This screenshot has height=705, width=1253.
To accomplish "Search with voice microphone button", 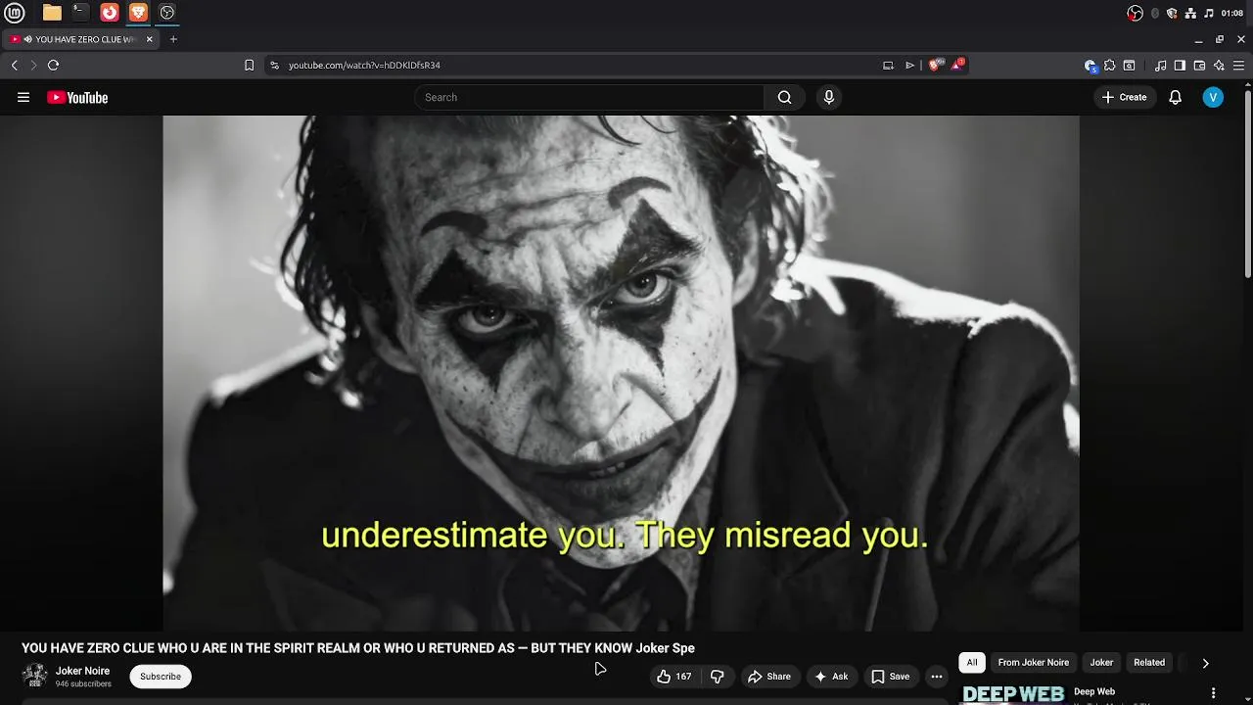I will pyautogui.click(x=829, y=97).
